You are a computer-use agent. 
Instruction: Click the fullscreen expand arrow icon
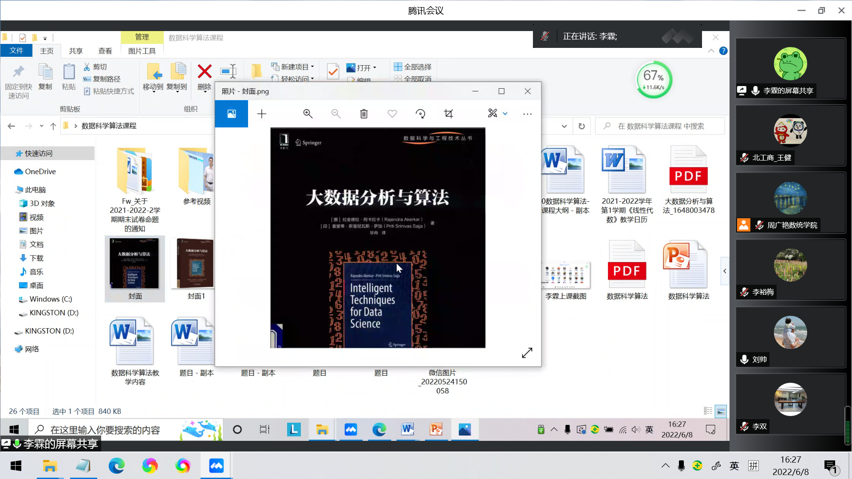[527, 353]
